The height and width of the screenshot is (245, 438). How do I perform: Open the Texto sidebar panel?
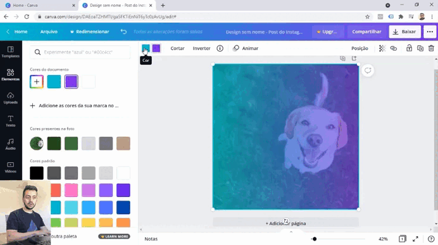(x=11, y=121)
